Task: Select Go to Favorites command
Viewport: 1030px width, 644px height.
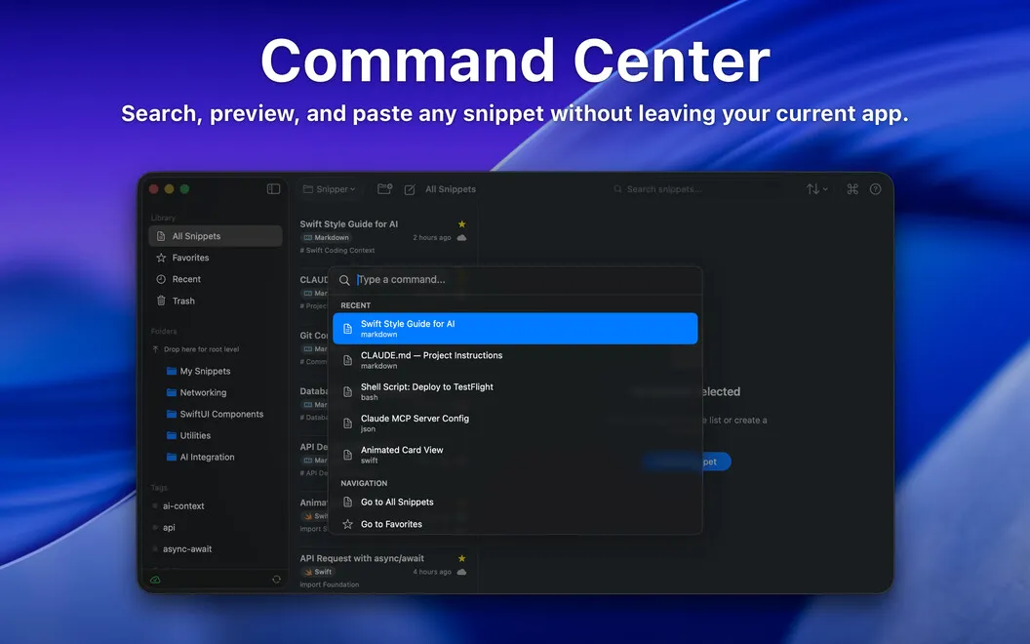Action: tap(515, 524)
